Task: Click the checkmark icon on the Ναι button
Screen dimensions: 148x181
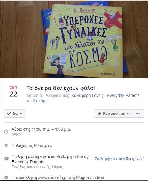Action: click(x=9, y=113)
